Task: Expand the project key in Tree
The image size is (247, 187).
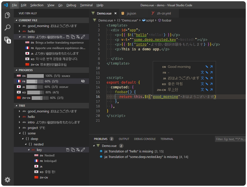Action: pos(20,128)
